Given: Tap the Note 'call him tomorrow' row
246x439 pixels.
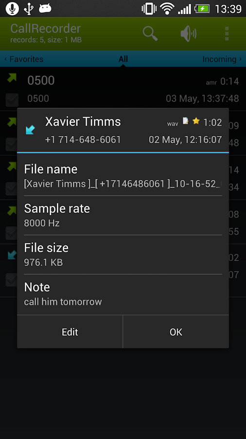Looking at the screenshot, I should pos(123,294).
